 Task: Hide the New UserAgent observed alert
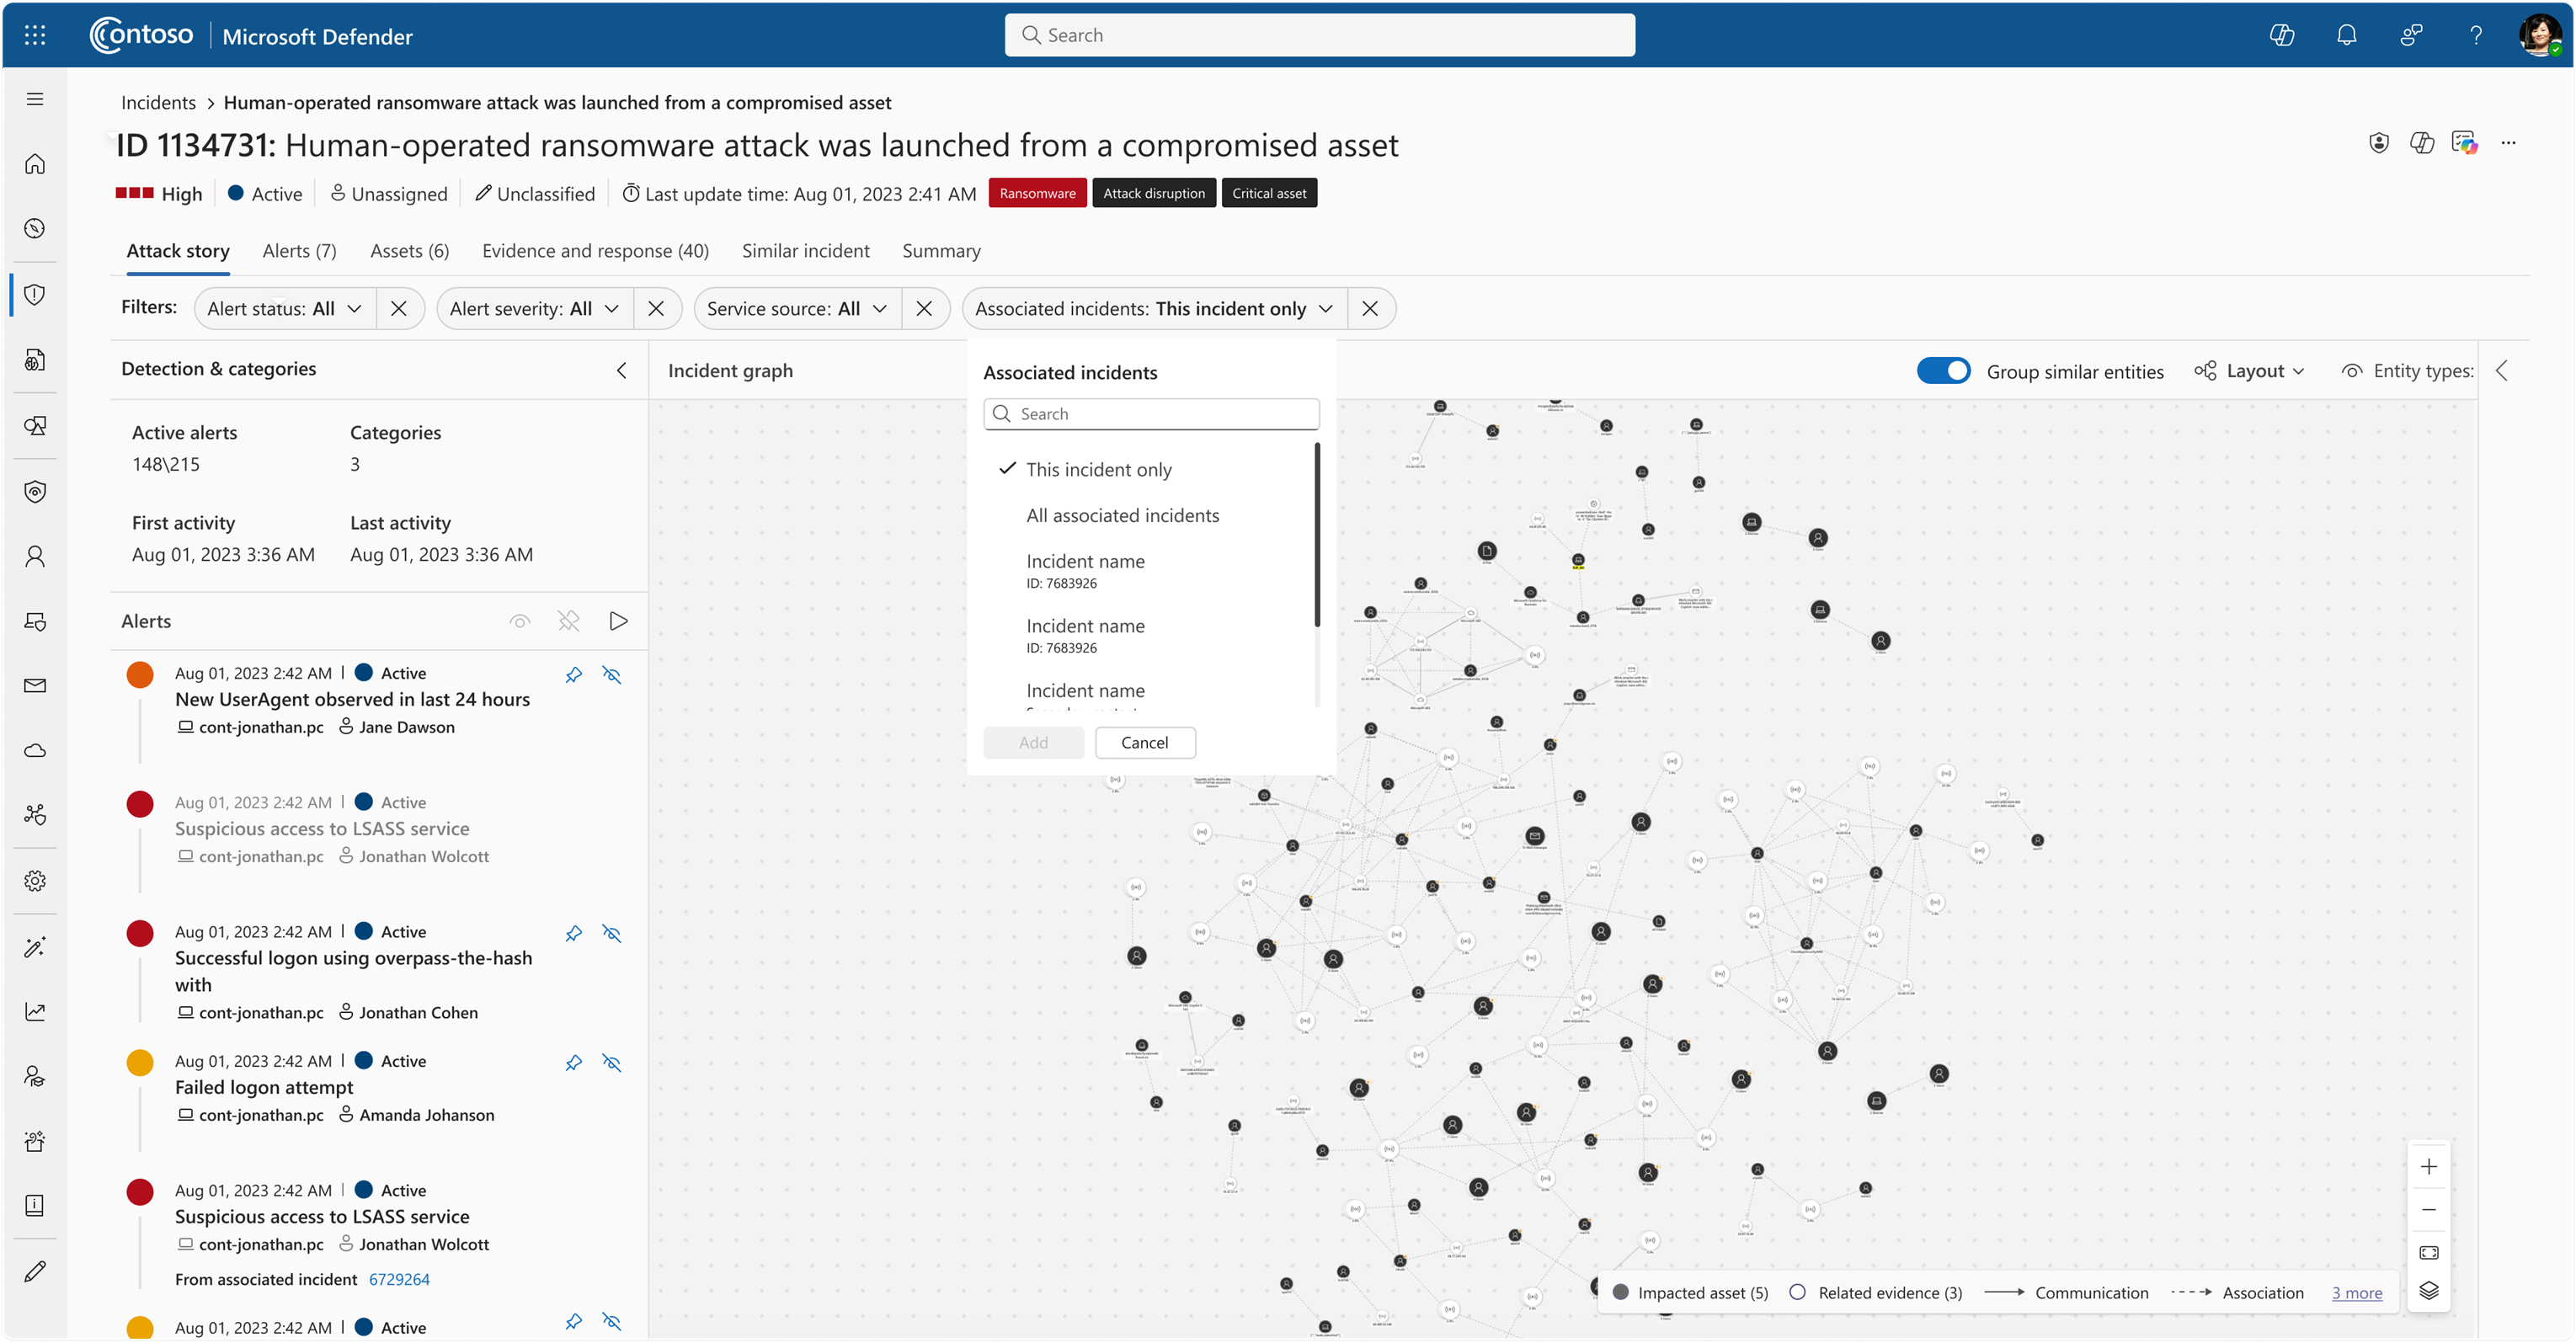612,675
